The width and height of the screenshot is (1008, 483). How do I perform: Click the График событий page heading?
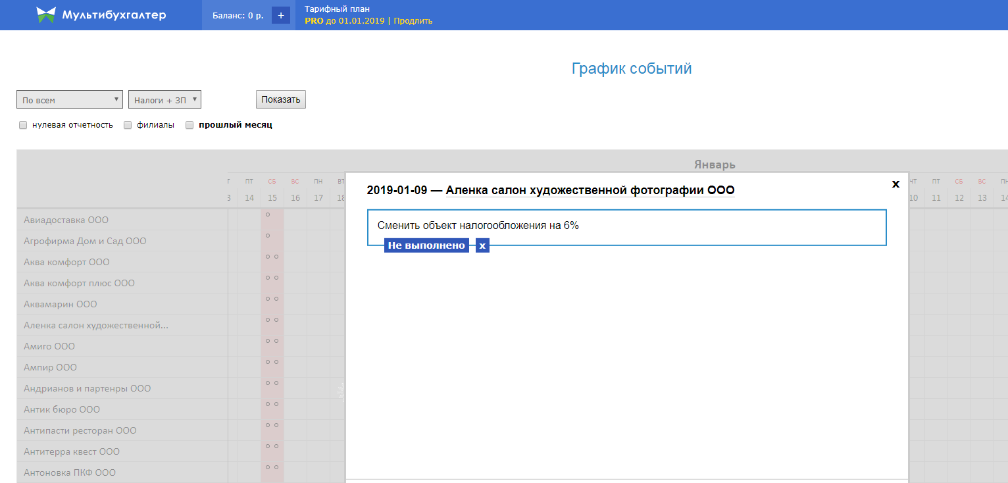tap(631, 68)
